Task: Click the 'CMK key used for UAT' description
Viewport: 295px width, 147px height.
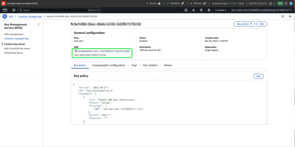Action: pos(150,50)
